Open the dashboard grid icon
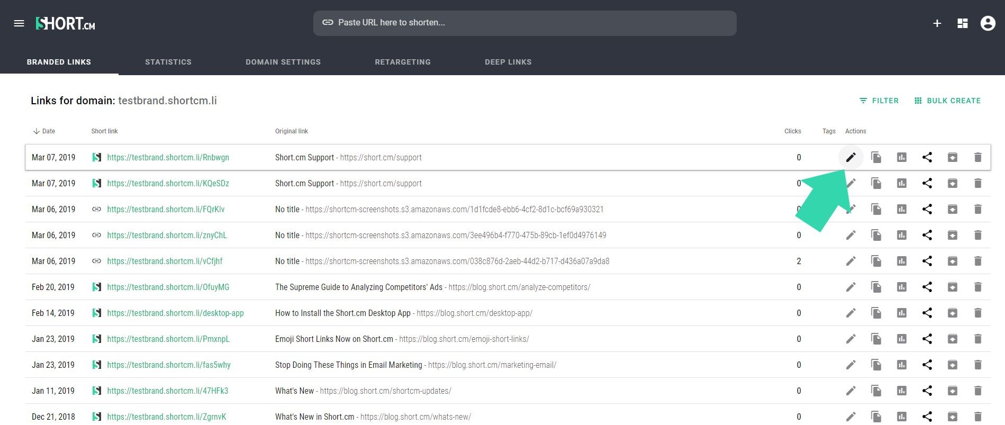Screen dimensions: 1005x425 [963, 23]
